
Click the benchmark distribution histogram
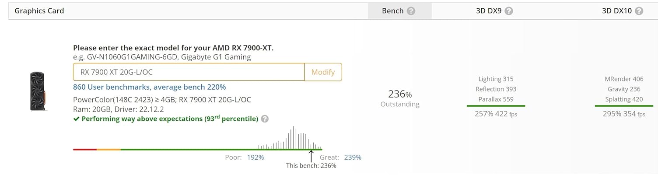pos(290,138)
